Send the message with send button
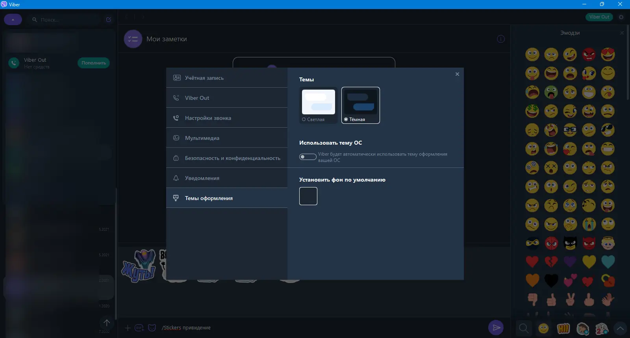 coord(496,327)
